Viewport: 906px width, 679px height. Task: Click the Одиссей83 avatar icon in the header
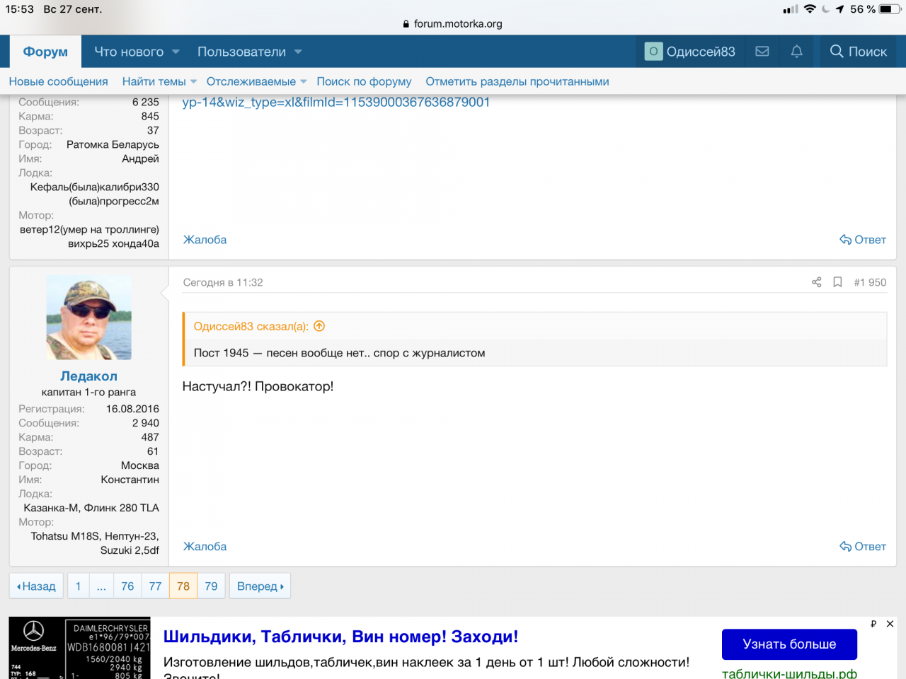pyautogui.click(x=653, y=52)
